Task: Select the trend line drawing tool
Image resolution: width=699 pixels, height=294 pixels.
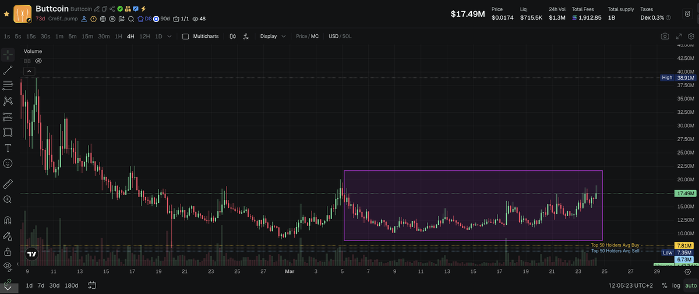Action: [x=8, y=70]
